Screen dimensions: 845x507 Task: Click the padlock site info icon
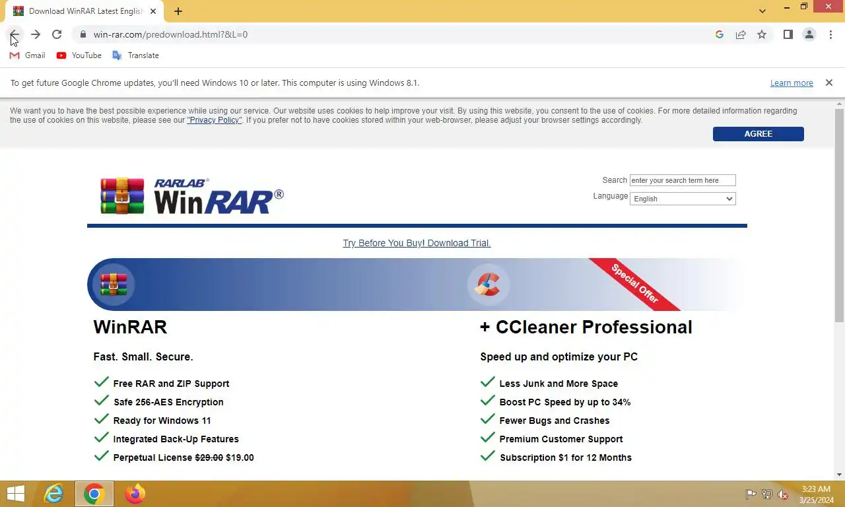click(x=83, y=34)
